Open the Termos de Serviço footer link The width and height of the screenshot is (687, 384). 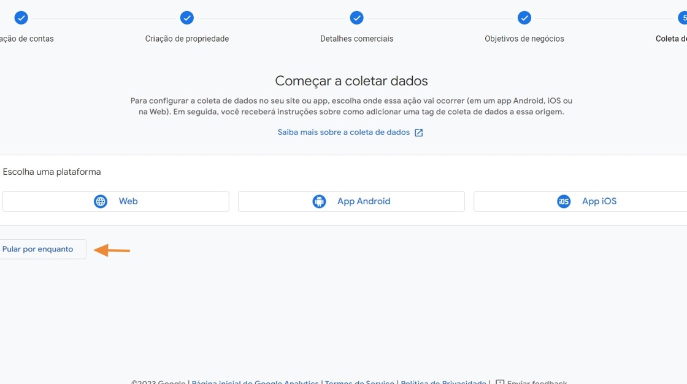pyautogui.click(x=359, y=382)
